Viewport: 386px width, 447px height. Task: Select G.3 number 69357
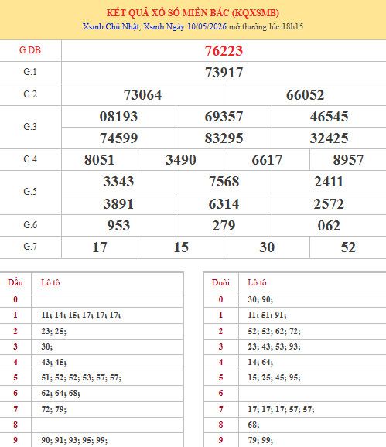coord(224,116)
